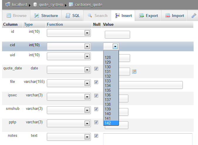The image size is (198, 145).
Task: Open the calendar picker for quote_date
Action: tap(134, 71)
